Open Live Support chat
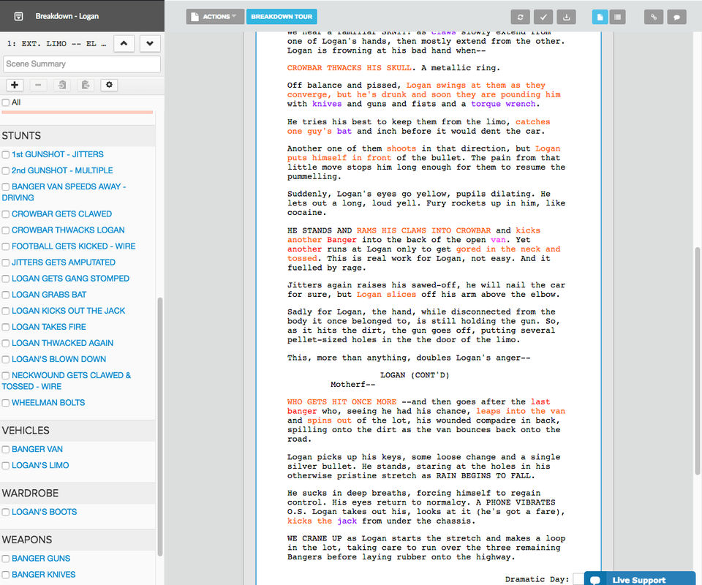Image resolution: width=702 pixels, height=585 pixels. [640, 580]
